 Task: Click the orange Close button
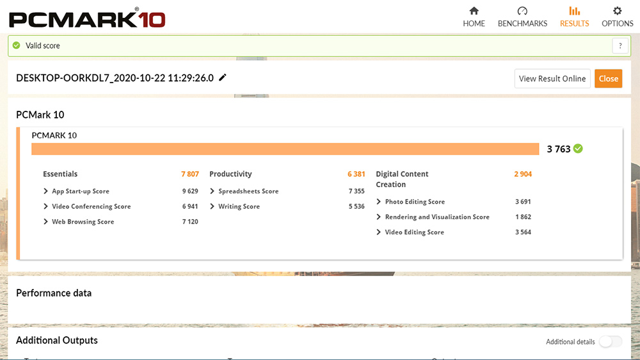[608, 78]
